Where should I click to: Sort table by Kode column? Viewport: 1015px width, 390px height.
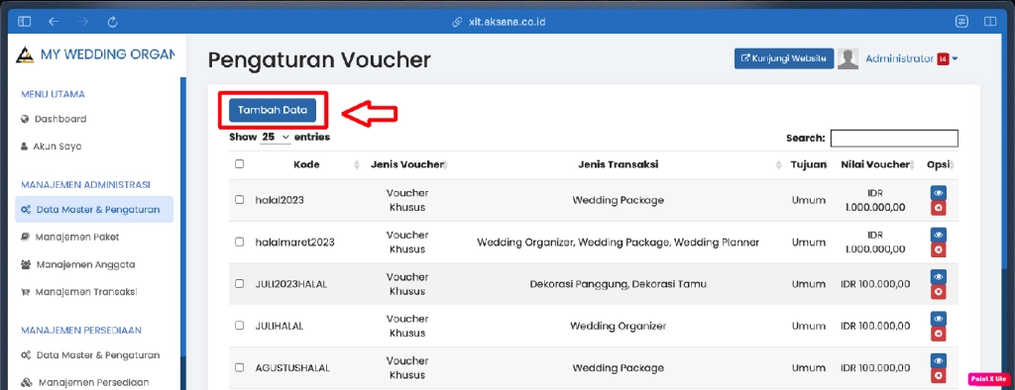(x=307, y=165)
